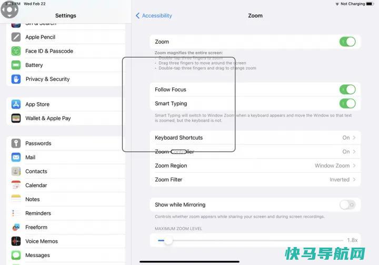
Task: Tap the Zoom Controller joystick overlay
Action: (9, 9)
